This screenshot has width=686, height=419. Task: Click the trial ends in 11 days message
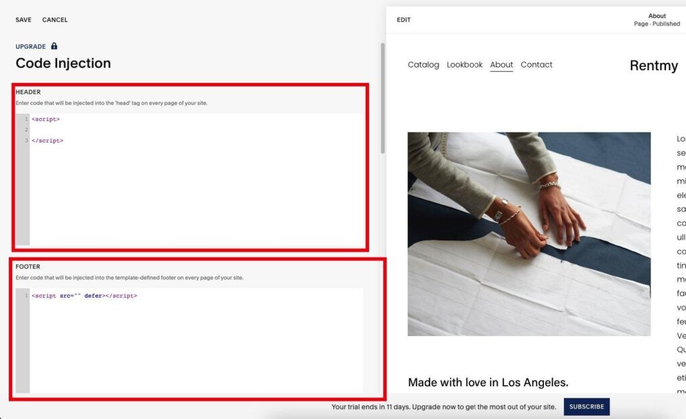coord(443,407)
